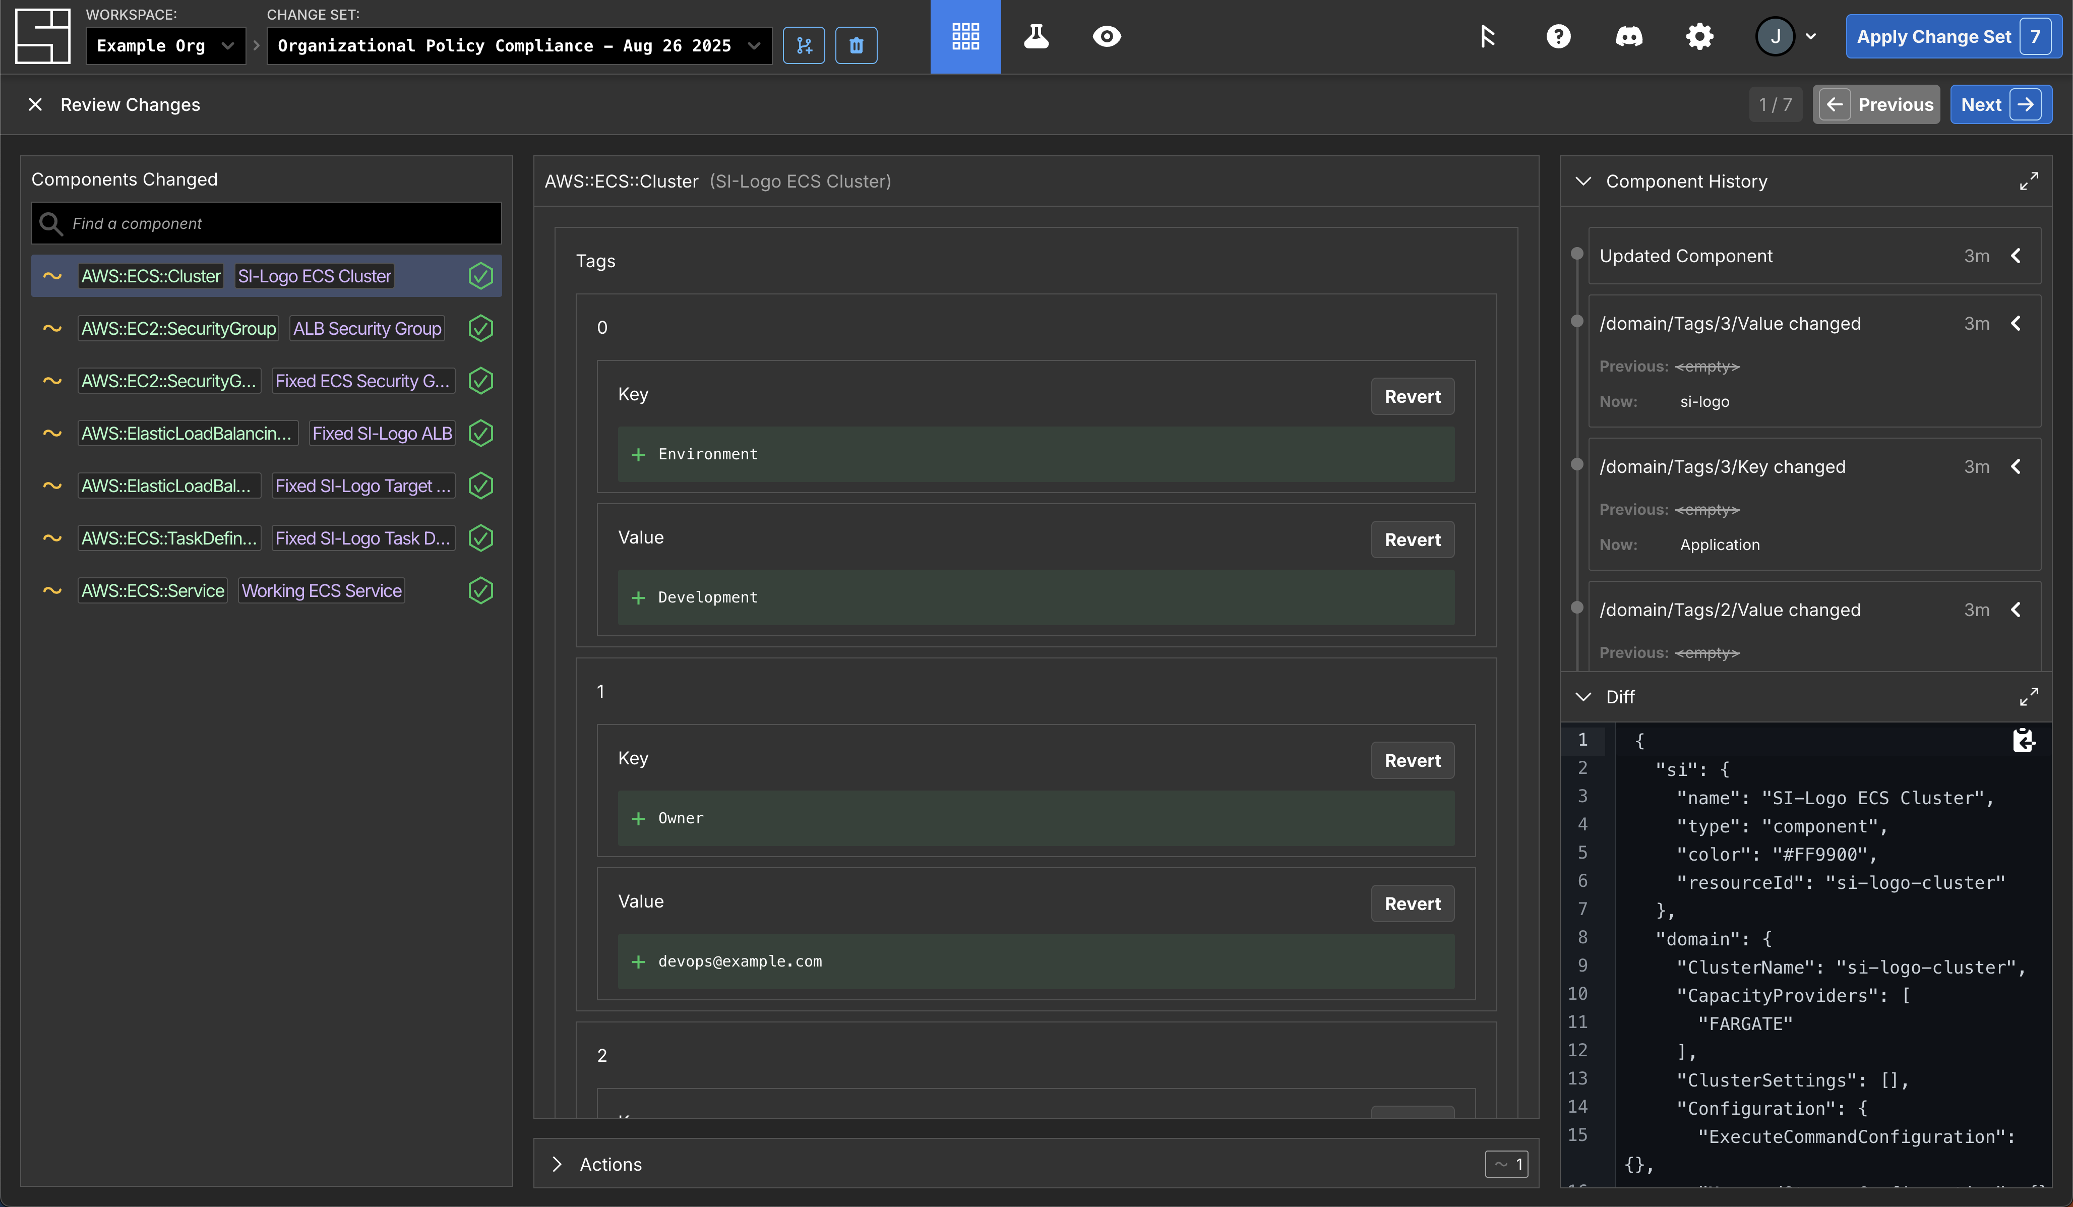Click qualification check icon for Fixed ECS Security G...
The height and width of the screenshot is (1207, 2073).
click(x=480, y=381)
